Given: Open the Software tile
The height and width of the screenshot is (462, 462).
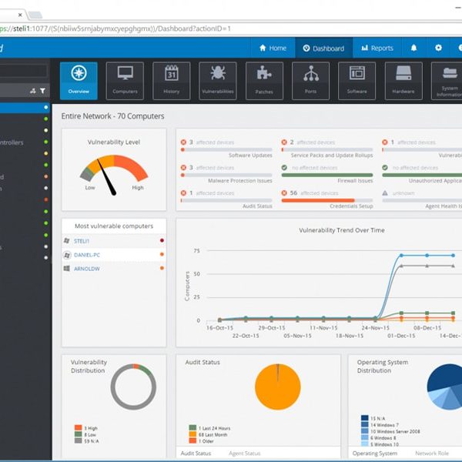Looking at the screenshot, I should click(x=357, y=81).
